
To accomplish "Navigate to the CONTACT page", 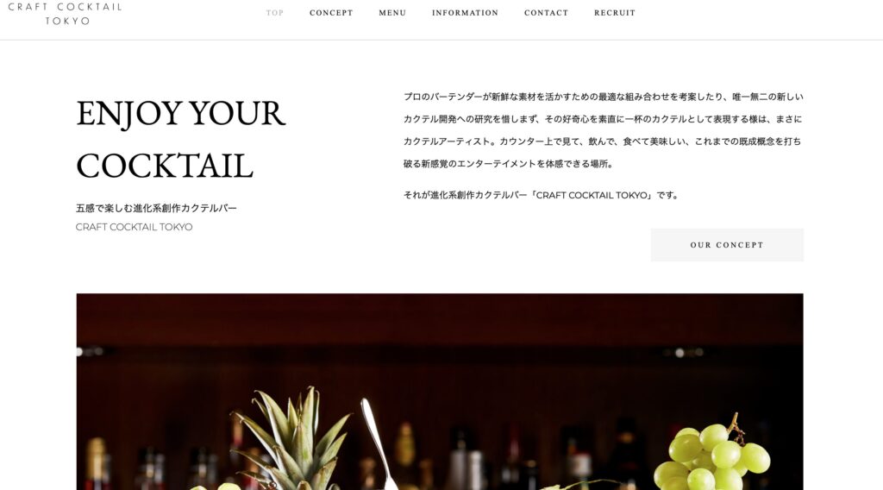I will point(546,12).
